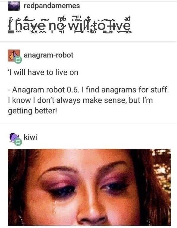Open the anagram-robot pyramid avatar
The width and height of the screenshot is (177, 228).
(14, 55)
